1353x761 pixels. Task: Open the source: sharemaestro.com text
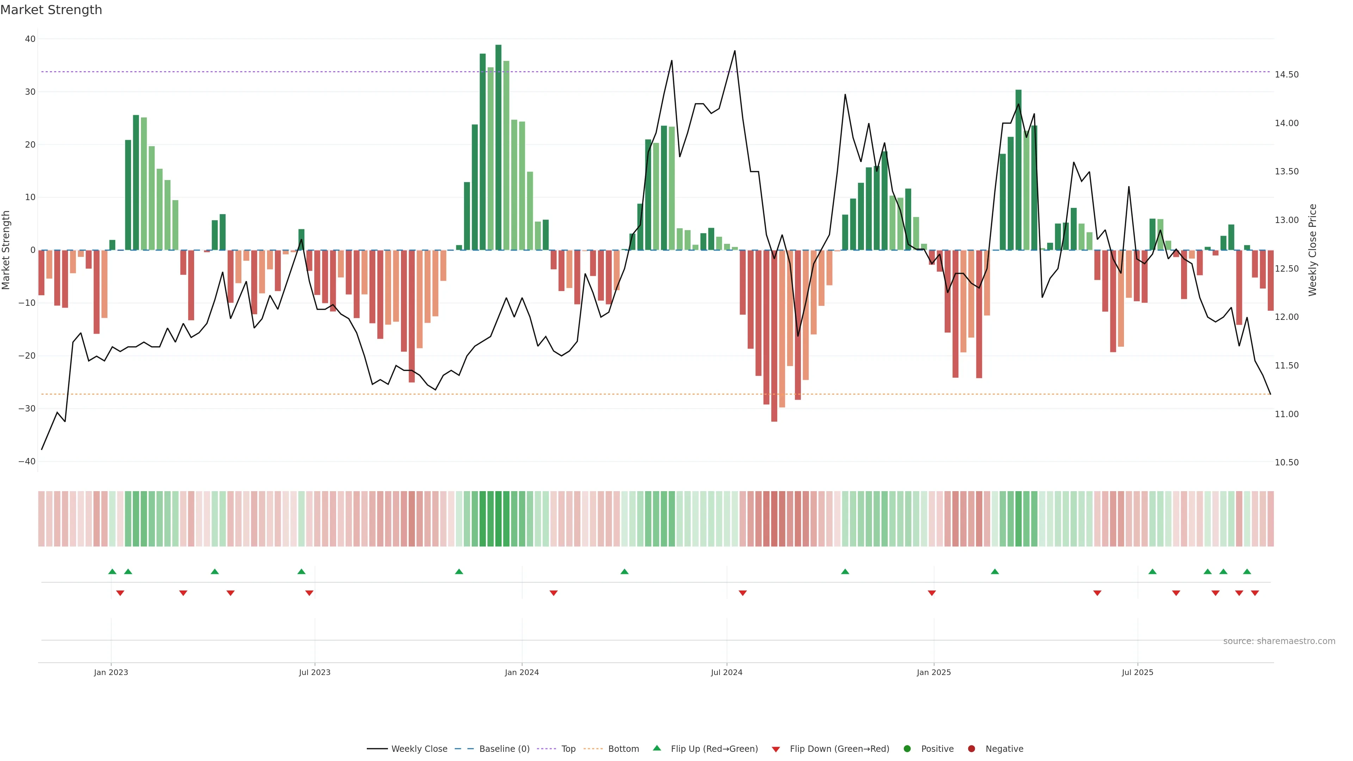pos(1279,641)
